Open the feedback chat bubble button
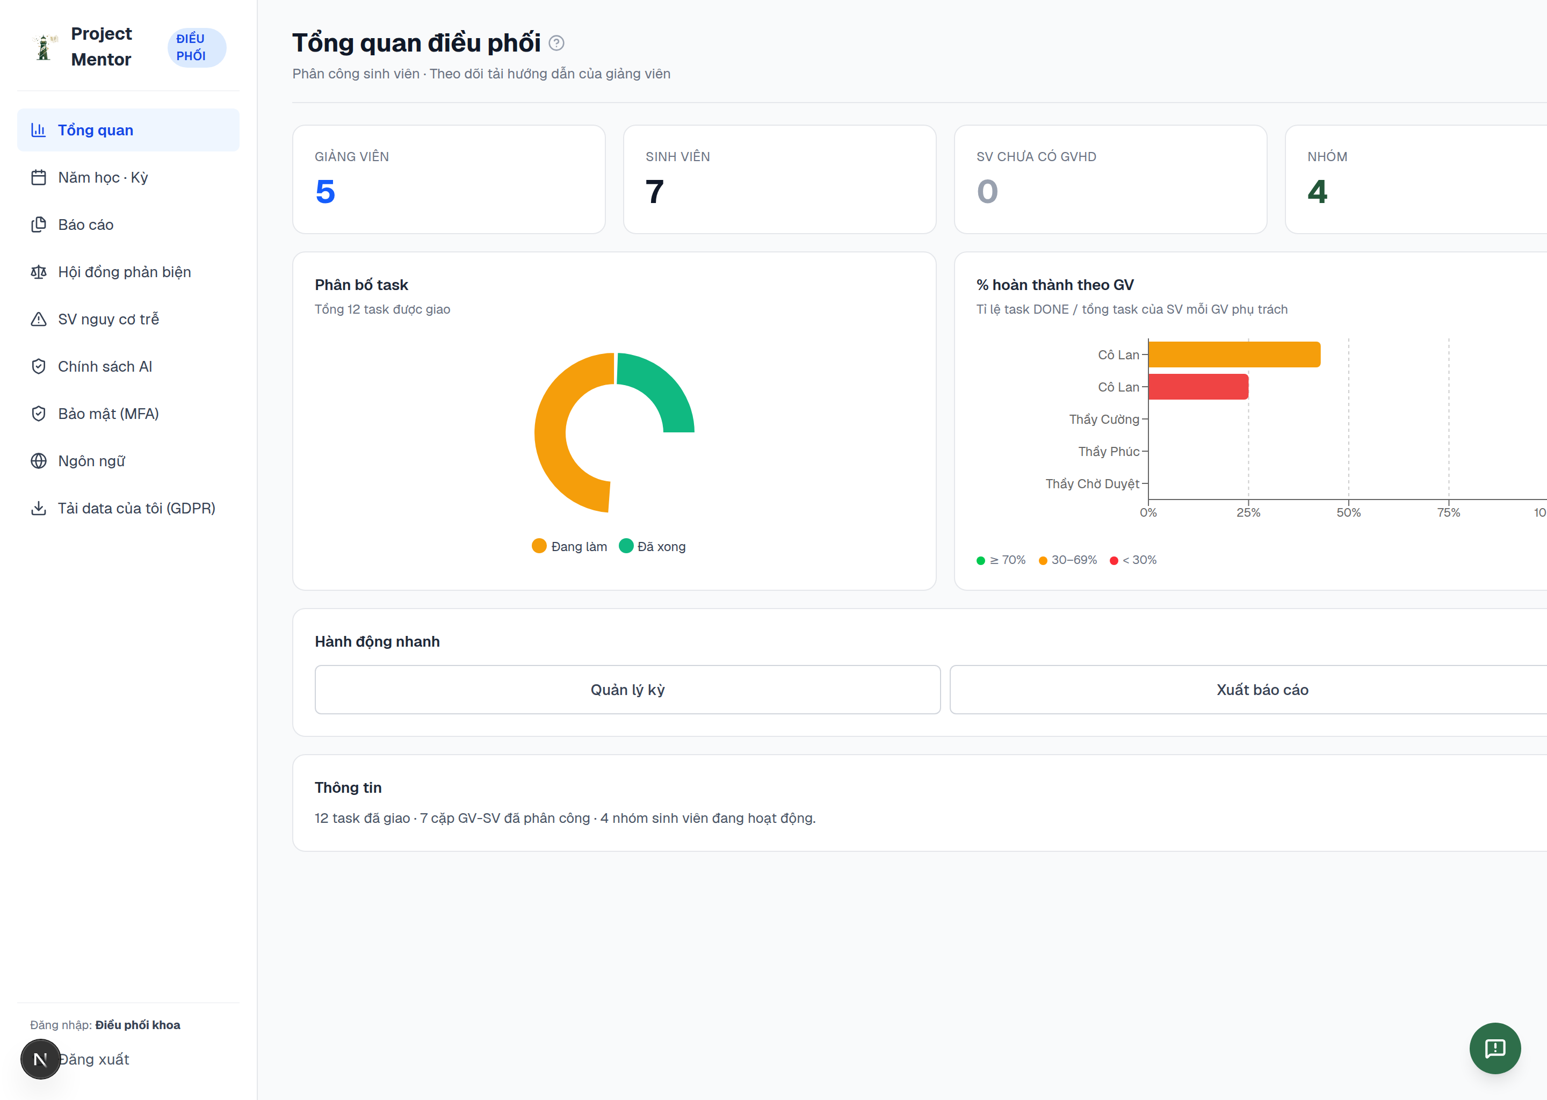Viewport: 1547px width, 1100px height. coord(1495,1048)
